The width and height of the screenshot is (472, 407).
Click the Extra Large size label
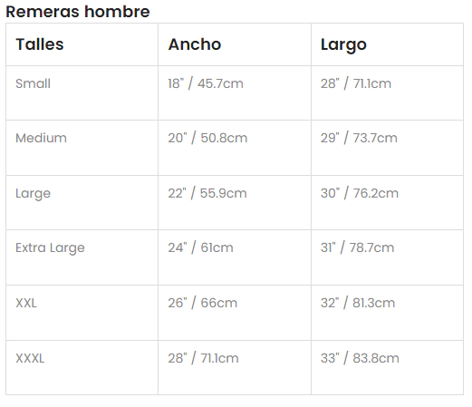(50, 248)
